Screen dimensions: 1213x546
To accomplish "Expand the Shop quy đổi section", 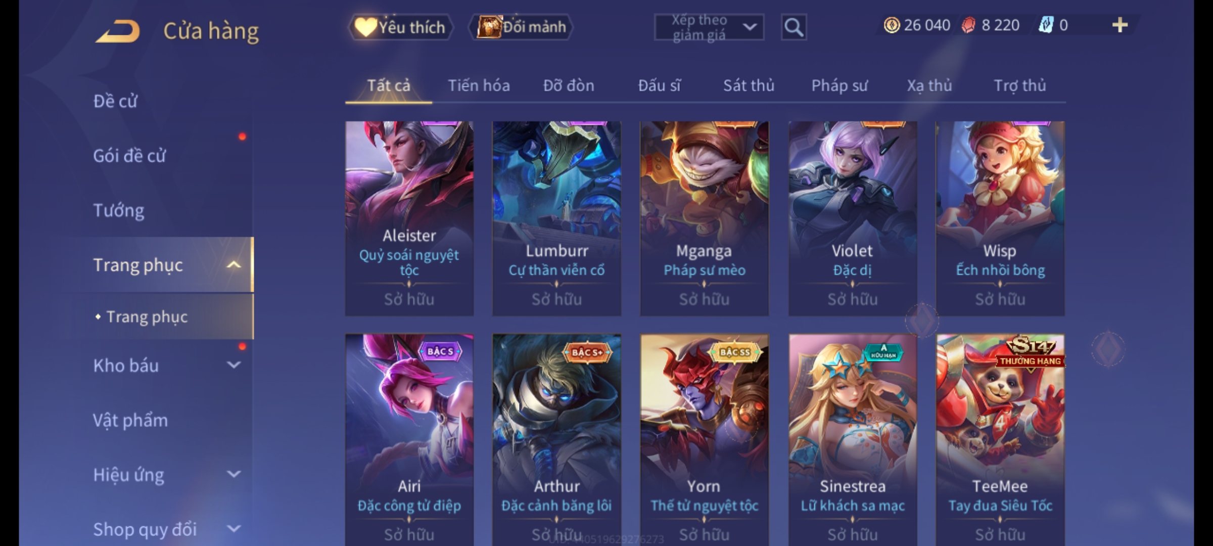I will pos(234,529).
